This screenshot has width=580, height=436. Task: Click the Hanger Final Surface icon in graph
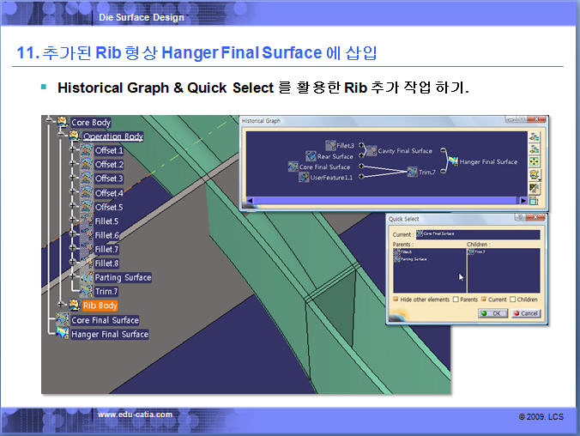[452, 161]
